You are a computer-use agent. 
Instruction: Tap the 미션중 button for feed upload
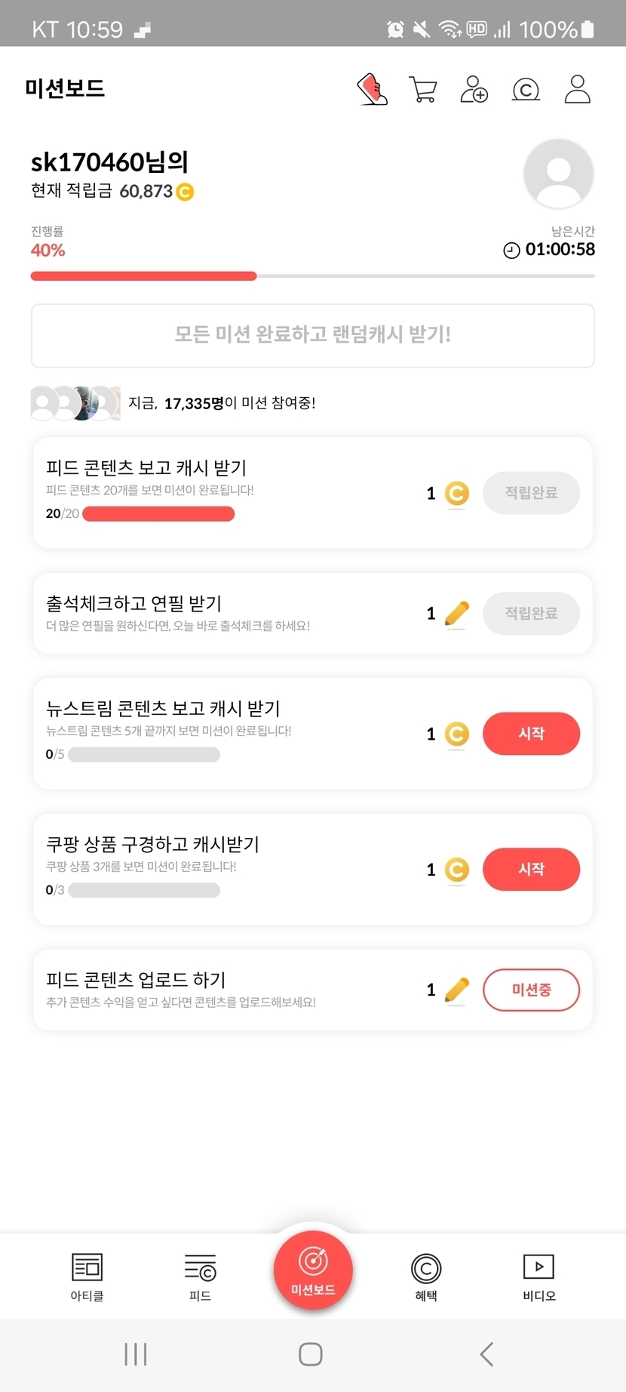[x=531, y=990]
